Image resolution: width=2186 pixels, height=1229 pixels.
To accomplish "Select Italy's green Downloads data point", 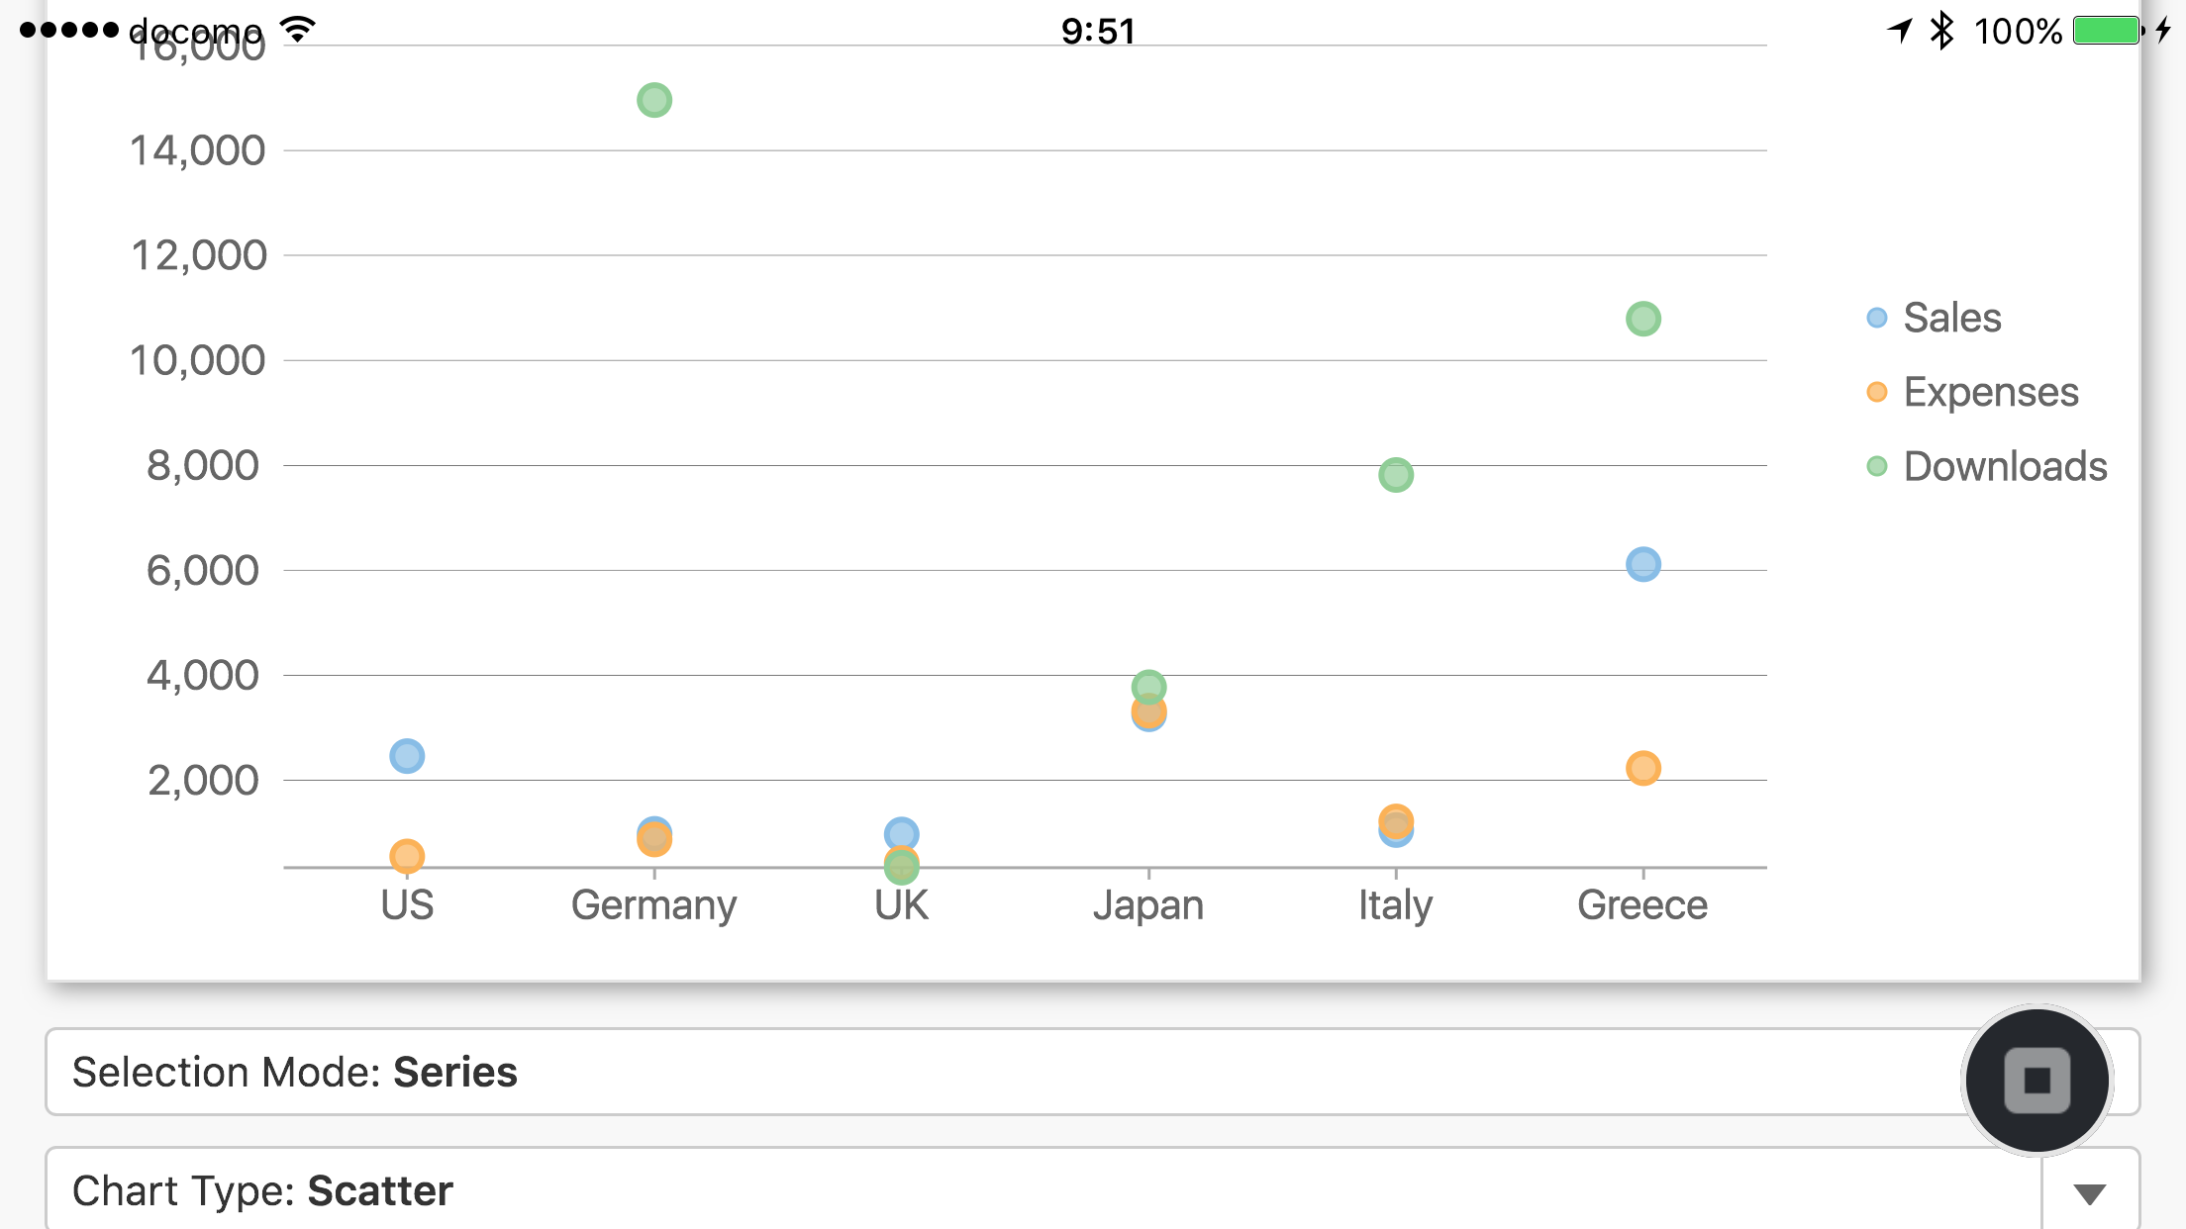I will click(1395, 475).
